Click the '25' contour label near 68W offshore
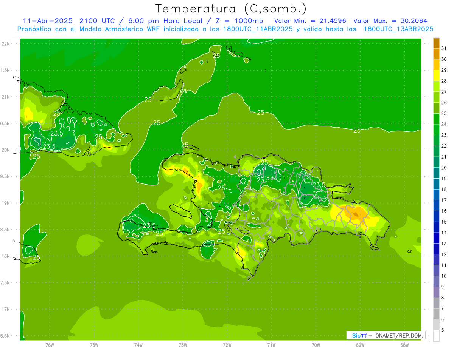454x350 pixels. [357, 130]
